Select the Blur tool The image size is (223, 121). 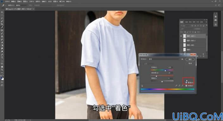point(2,48)
